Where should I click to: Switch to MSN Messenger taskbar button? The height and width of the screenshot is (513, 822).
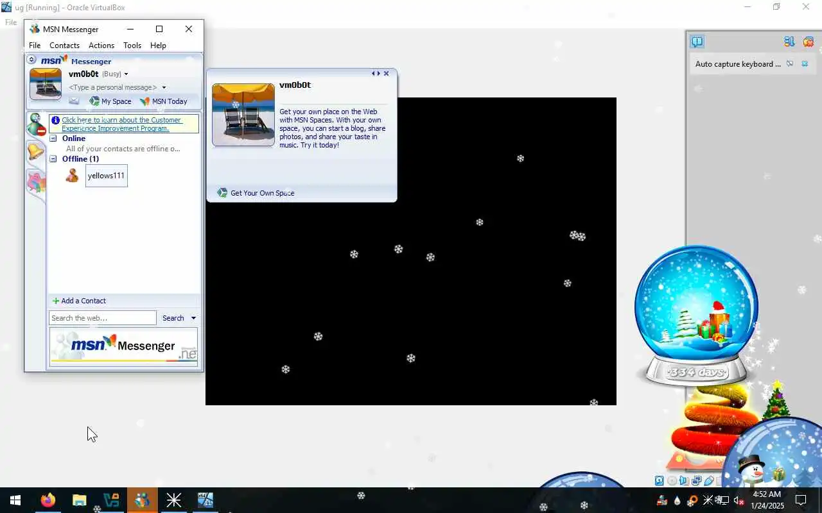142,500
